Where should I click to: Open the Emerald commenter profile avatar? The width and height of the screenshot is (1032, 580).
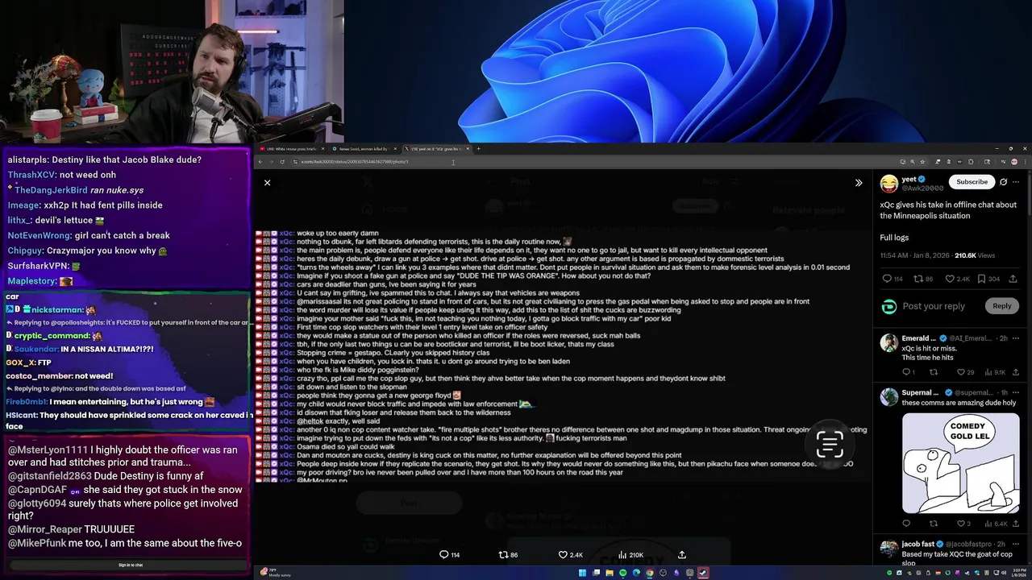tap(888, 342)
